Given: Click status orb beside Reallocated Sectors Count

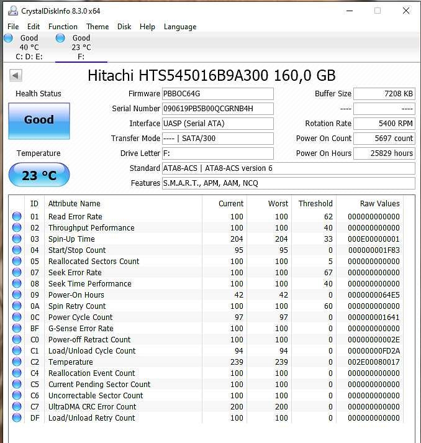Looking at the screenshot, I should click(17, 262).
